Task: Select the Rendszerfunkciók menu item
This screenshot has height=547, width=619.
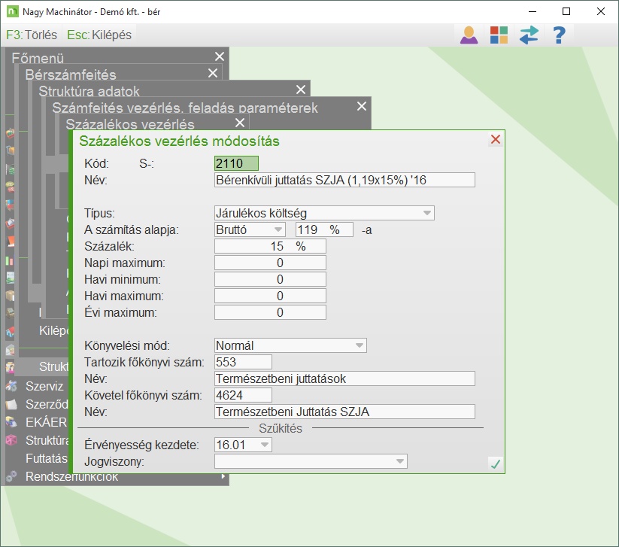Action: coord(71,476)
